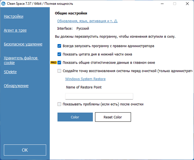Viewport: 194px width, 160px height.
Task: Toggle Показать общие статистические данные checkbox
Action: 59,63
